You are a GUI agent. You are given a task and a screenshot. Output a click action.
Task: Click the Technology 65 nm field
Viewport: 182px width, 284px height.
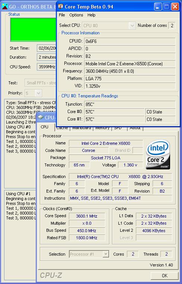click(79, 165)
